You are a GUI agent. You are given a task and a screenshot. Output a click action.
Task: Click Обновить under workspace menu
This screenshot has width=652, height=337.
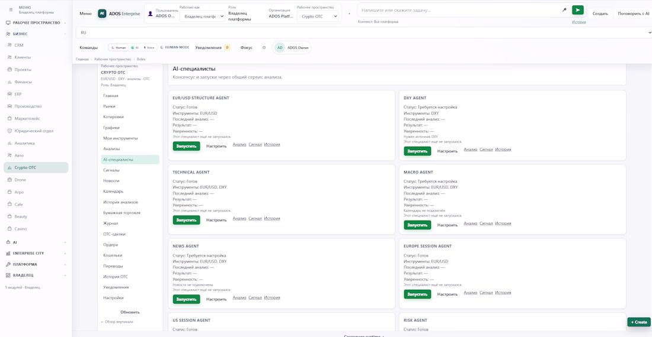pos(130,312)
